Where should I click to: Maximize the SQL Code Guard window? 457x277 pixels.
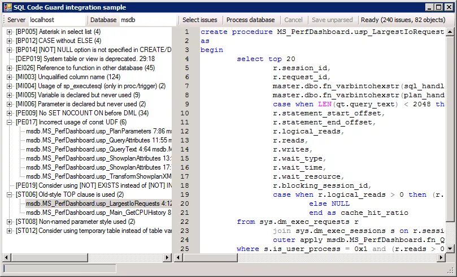pos(439,7)
